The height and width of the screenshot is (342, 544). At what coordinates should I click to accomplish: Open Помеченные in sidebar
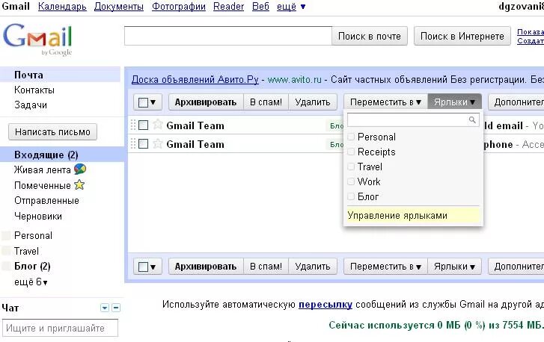(43, 185)
